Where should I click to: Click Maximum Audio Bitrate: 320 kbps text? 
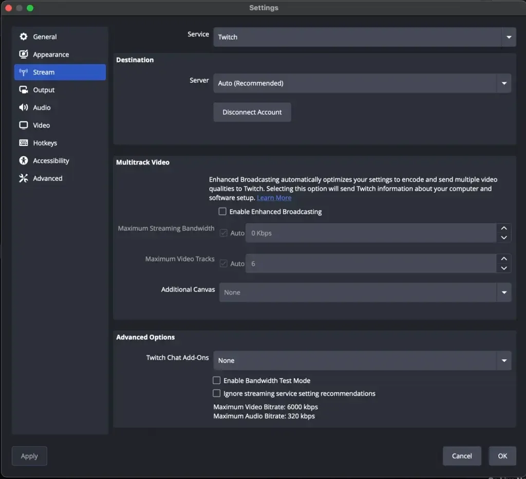coord(264,416)
